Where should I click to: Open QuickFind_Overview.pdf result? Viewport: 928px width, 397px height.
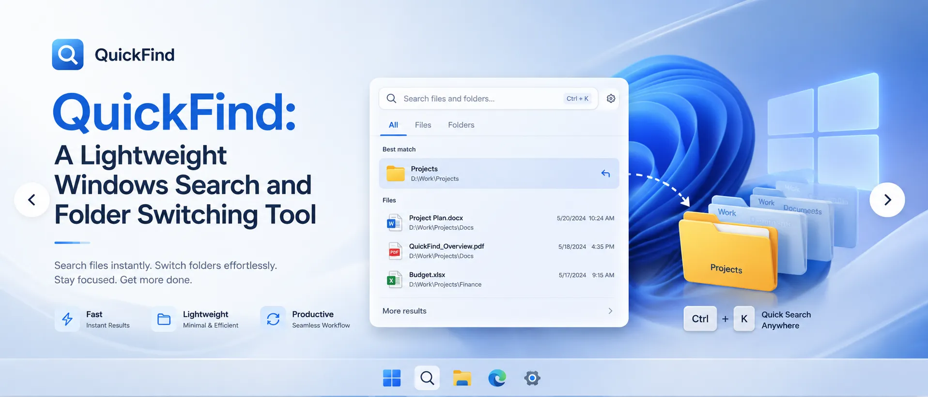[499, 251]
